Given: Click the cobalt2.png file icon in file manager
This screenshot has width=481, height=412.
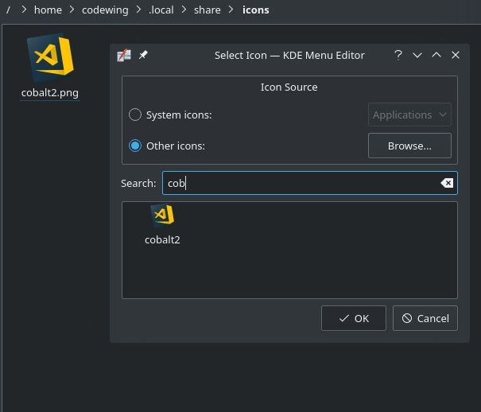Looking at the screenshot, I should 51,58.
